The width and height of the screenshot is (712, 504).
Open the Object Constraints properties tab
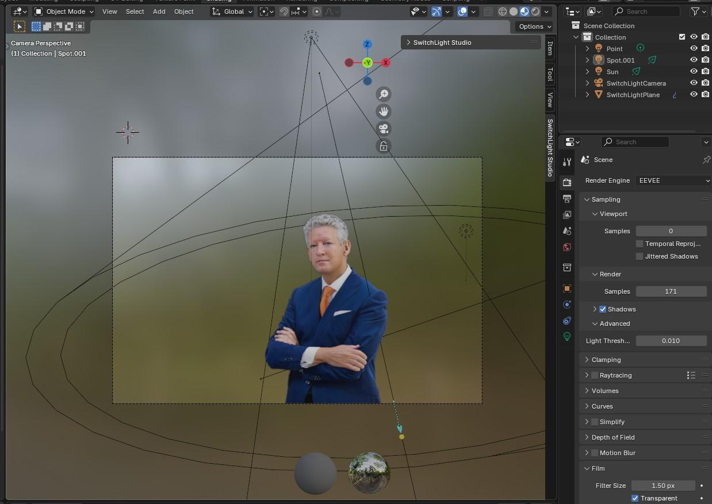[x=567, y=321]
